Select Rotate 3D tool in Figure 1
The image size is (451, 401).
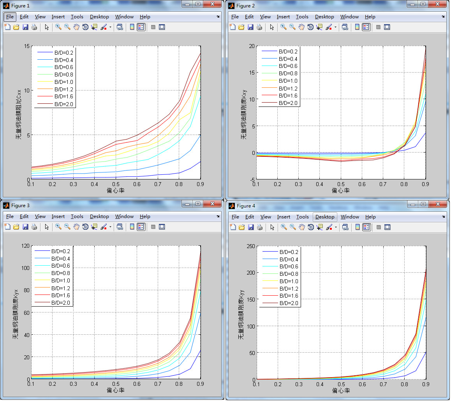(85, 27)
